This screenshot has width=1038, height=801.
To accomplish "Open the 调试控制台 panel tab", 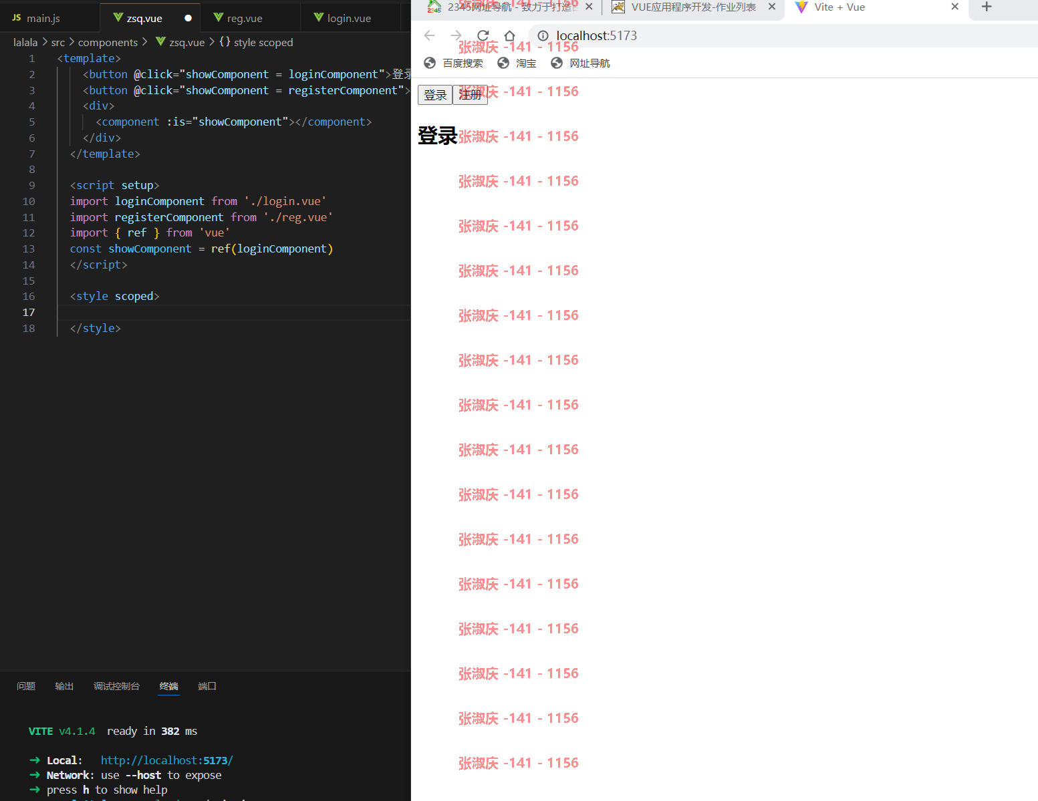I will (116, 686).
